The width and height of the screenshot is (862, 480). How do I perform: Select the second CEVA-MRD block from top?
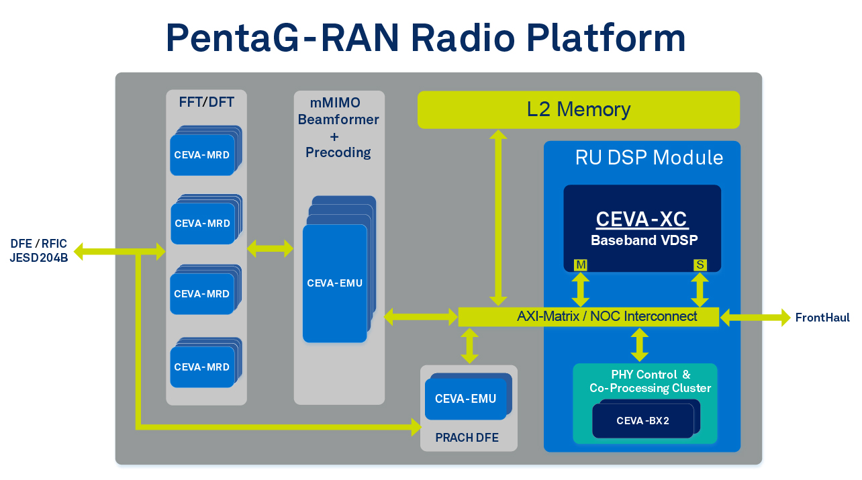tap(202, 224)
